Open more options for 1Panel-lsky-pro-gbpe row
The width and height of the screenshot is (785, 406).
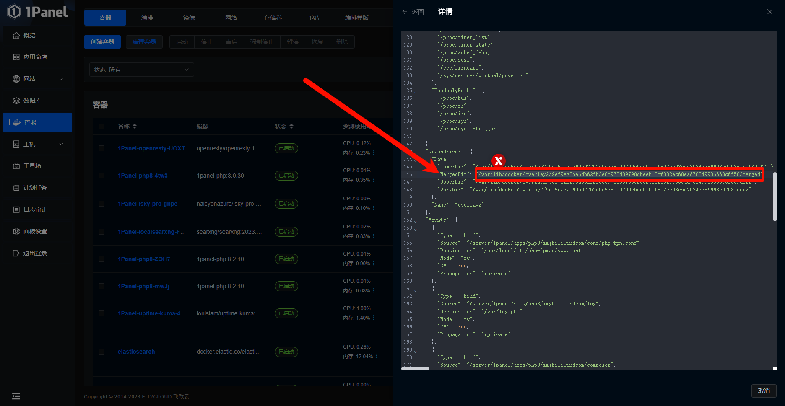click(x=374, y=208)
